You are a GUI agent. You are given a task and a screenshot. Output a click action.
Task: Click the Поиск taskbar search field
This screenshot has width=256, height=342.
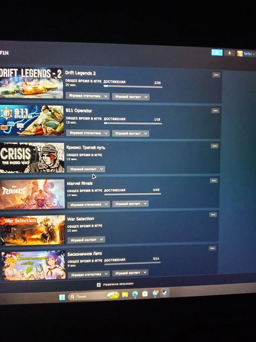(x=94, y=296)
